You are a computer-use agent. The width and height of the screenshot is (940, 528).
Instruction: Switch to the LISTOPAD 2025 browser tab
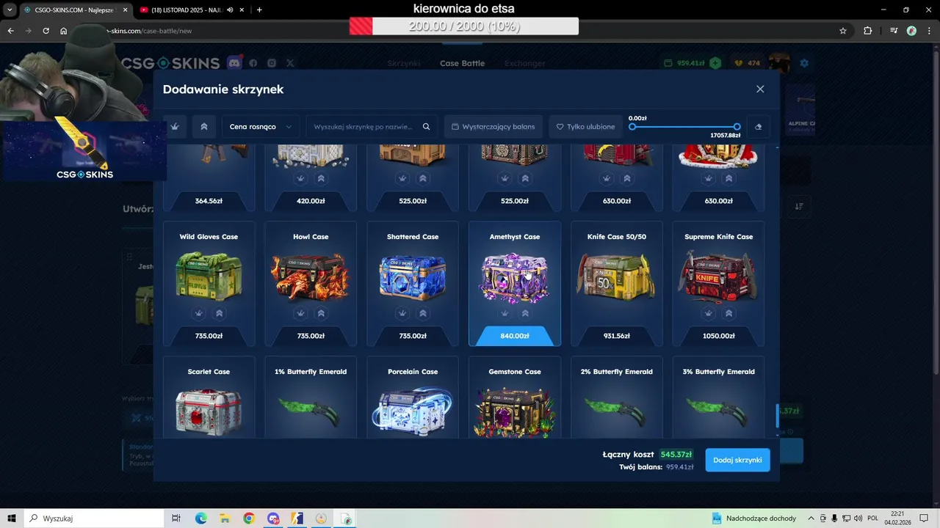(x=192, y=10)
